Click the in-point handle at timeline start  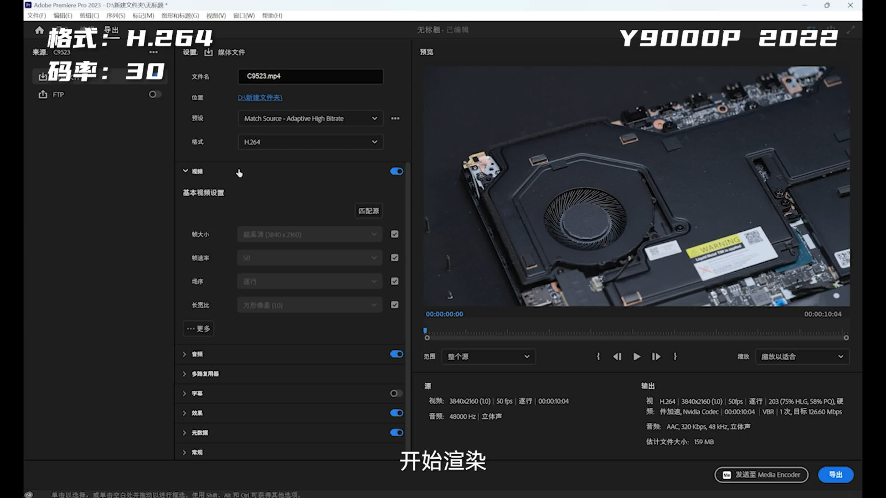coord(427,338)
